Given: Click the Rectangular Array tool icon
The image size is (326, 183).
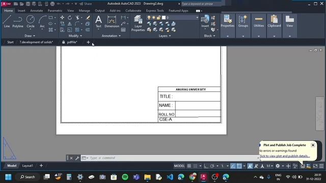Looking at the screenshot, I should (77, 30).
